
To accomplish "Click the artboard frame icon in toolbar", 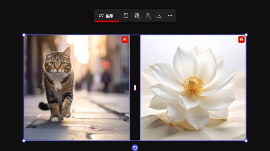I will click(126, 16).
